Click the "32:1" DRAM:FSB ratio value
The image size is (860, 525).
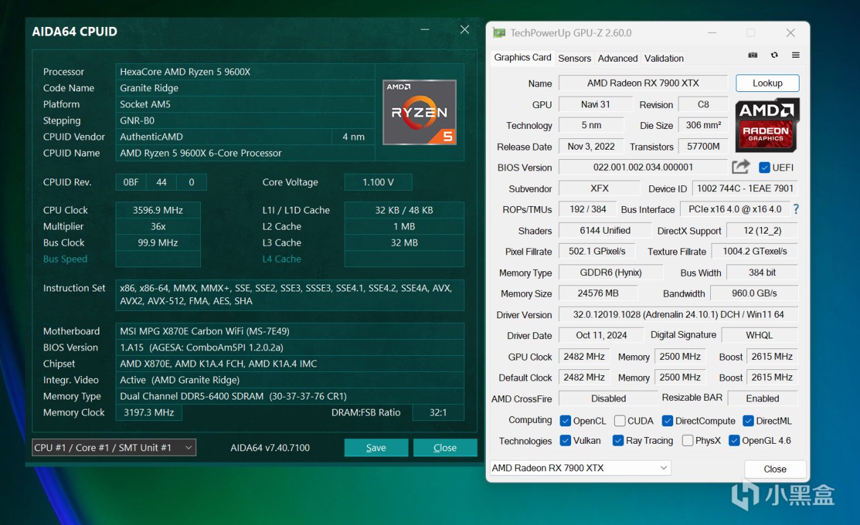(438, 412)
